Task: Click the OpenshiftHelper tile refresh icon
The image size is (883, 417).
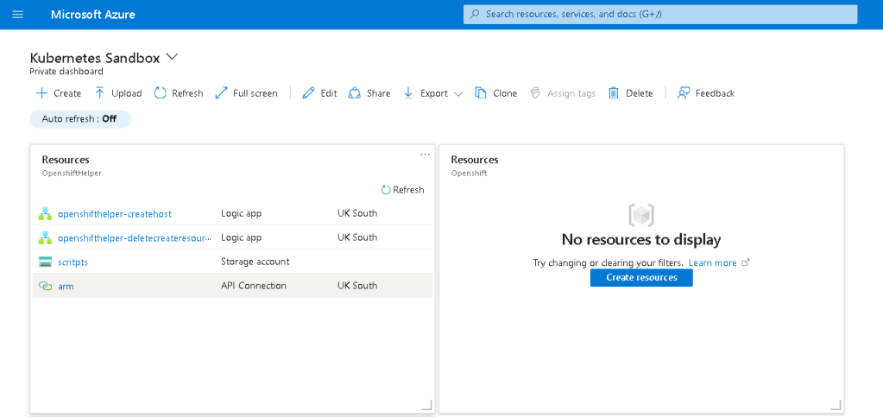Action: tap(386, 190)
